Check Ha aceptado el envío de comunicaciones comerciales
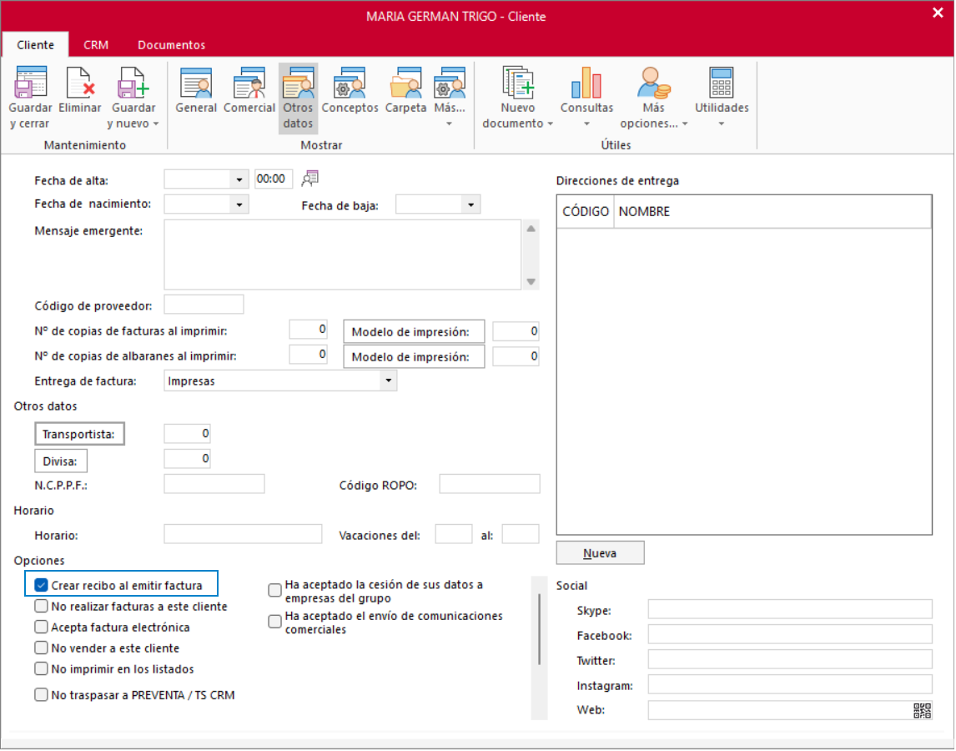 pos(275,621)
